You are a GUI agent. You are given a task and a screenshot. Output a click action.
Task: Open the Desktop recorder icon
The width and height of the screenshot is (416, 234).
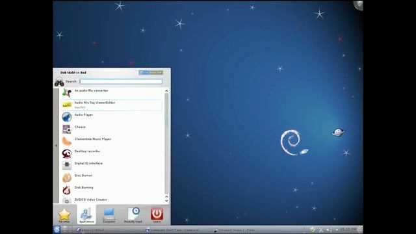click(66, 153)
